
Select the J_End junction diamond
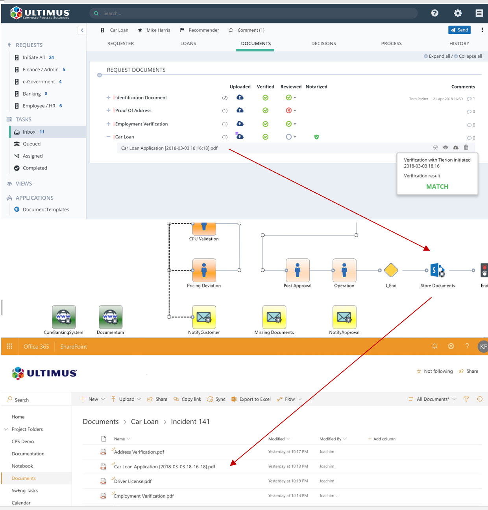pos(391,270)
